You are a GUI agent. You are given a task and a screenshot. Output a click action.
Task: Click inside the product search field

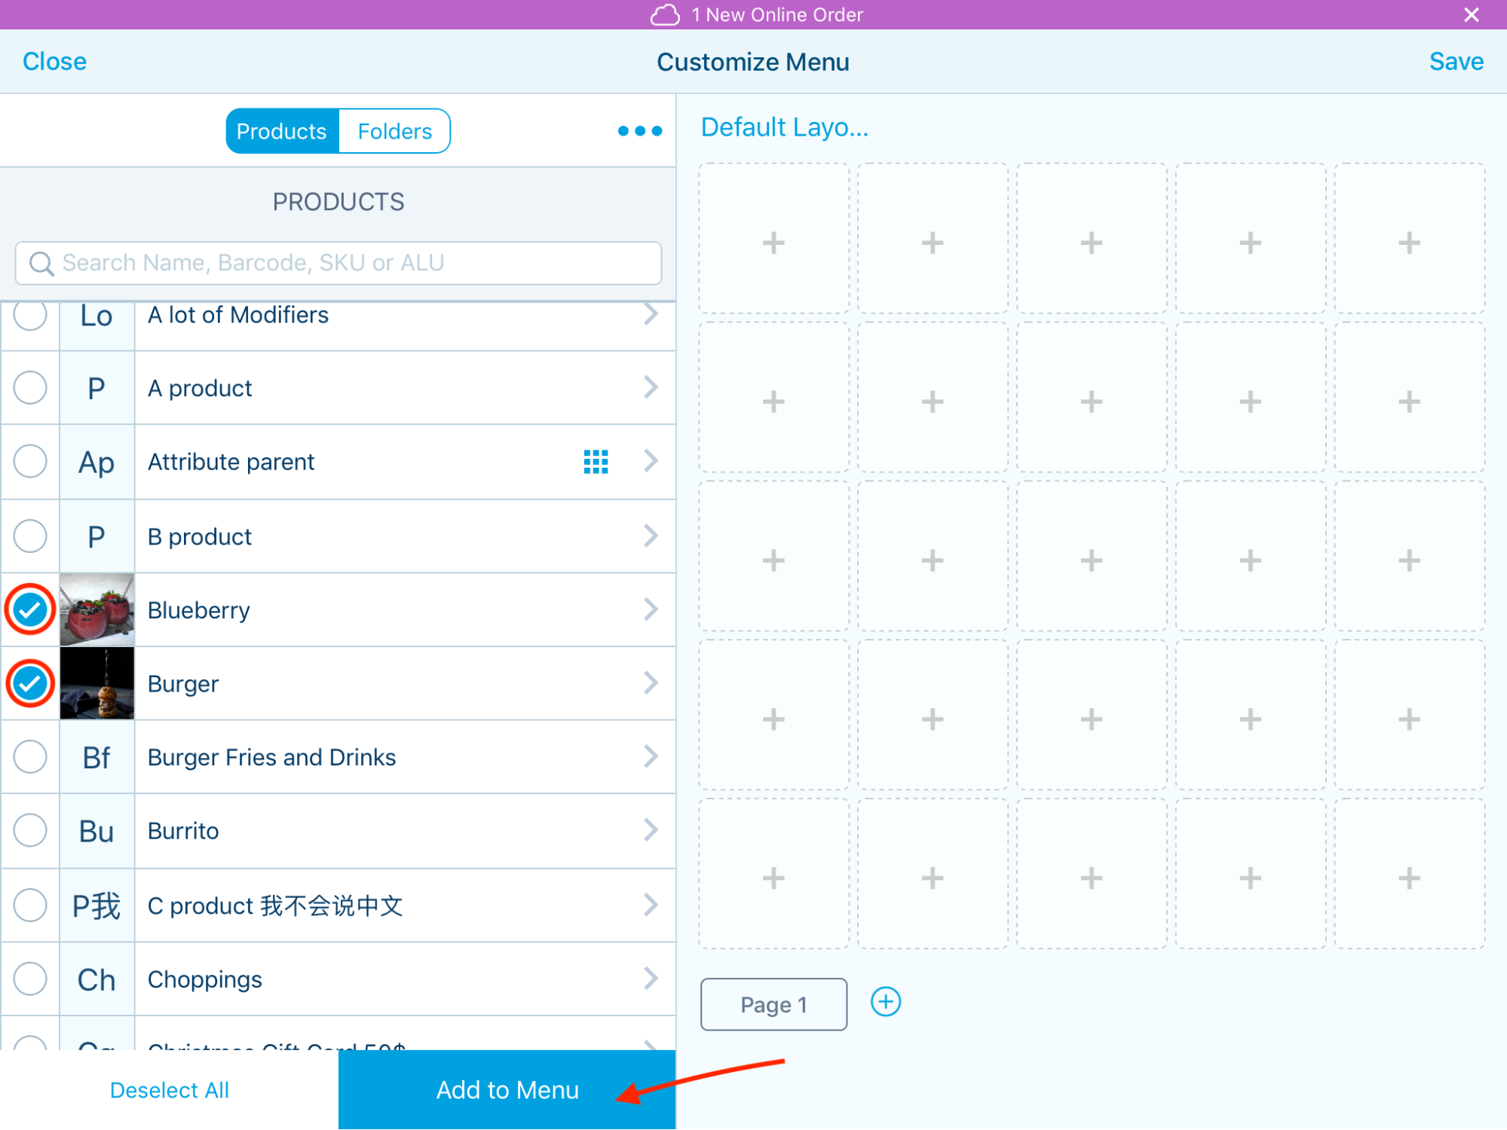tap(338, 263)
